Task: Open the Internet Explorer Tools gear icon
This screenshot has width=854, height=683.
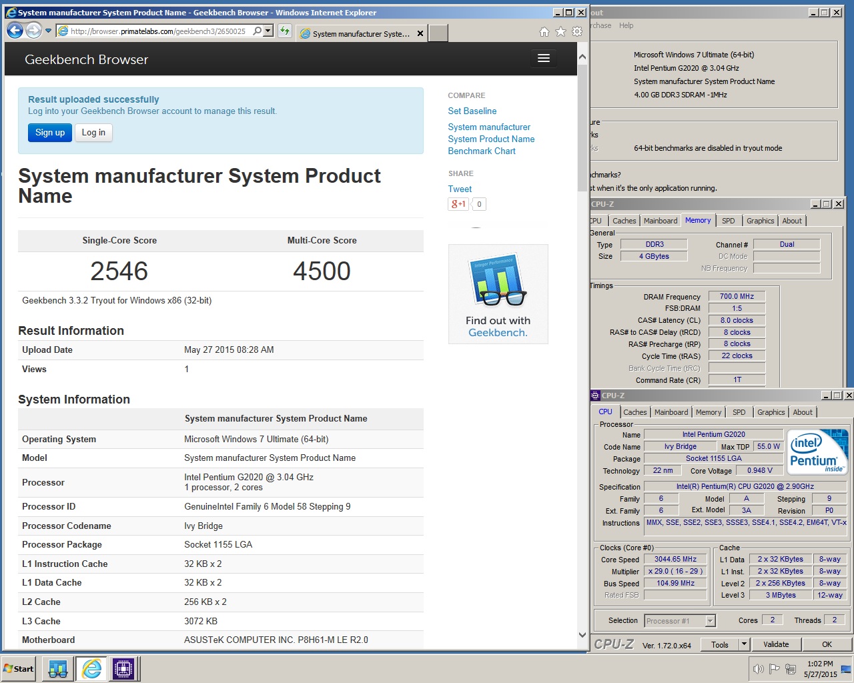Action: tap(577, 31)
